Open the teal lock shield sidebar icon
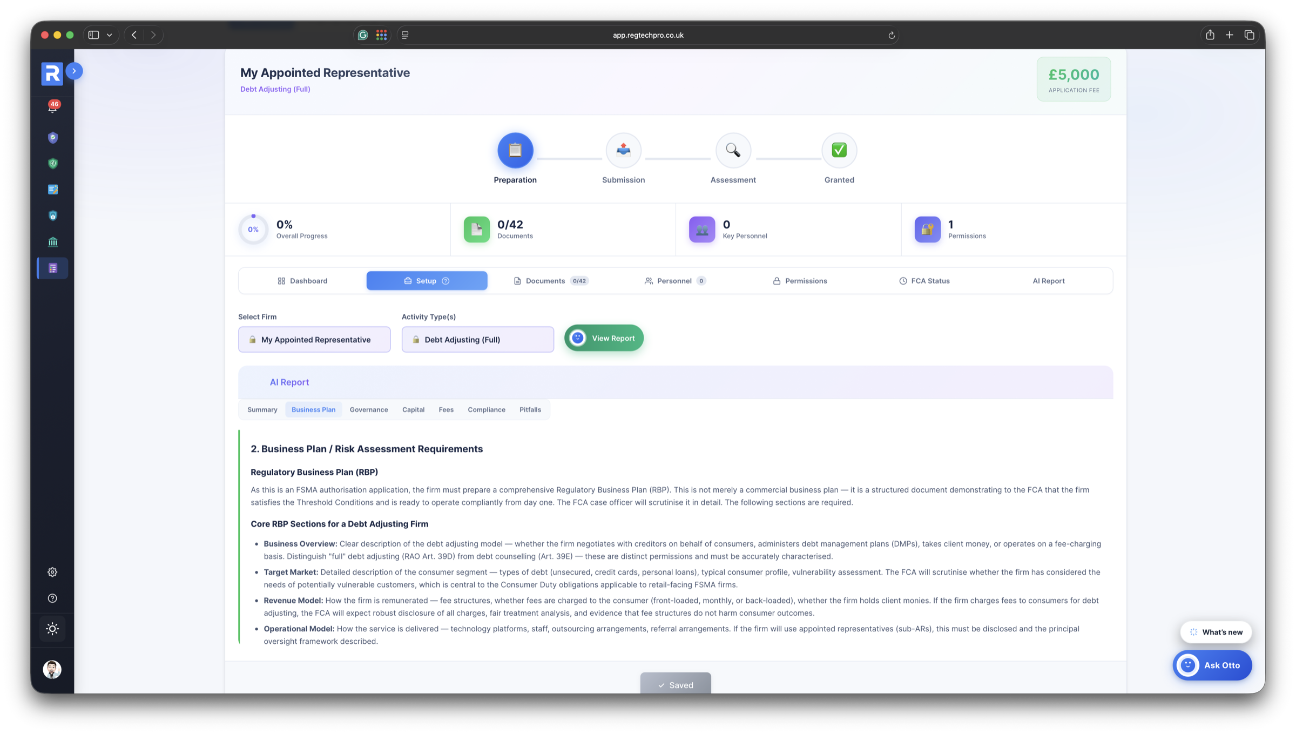This screenshot has height=734, width=1296. pos(53,216)
